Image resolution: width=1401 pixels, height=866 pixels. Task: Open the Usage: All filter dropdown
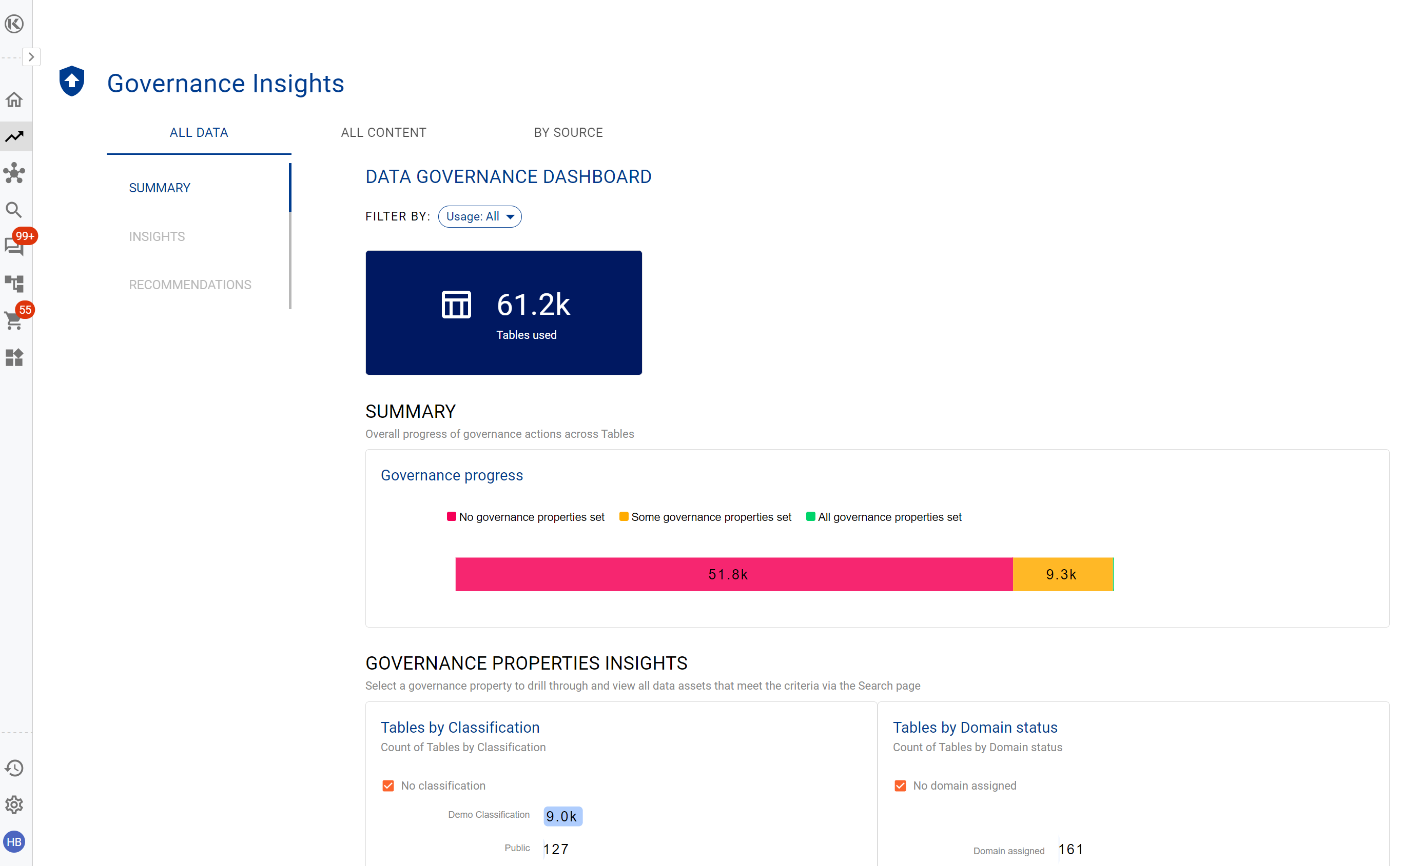[480, 216]
